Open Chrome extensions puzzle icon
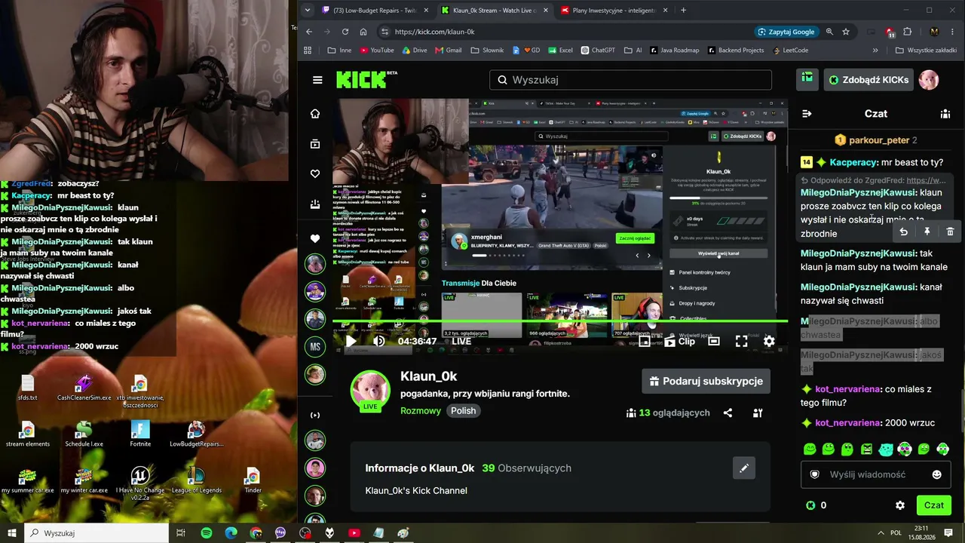 point(907,32)
